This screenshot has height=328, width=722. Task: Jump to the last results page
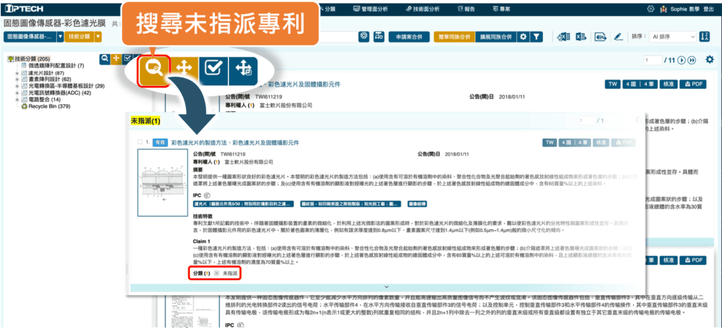[x=691, y=61]
